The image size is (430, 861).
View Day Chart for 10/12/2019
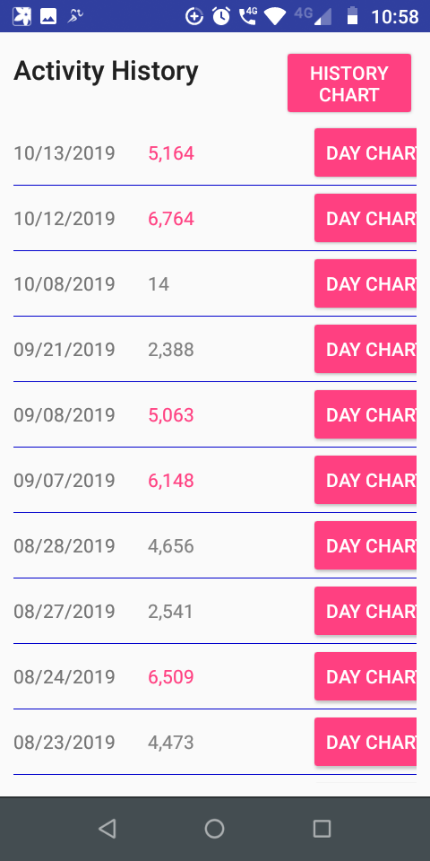[365, 218]
